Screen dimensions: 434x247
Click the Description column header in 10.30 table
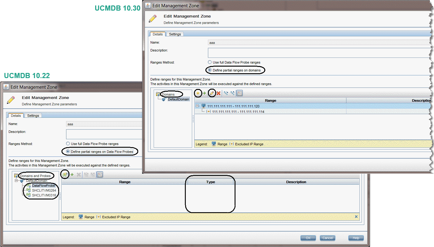(389, 100)
